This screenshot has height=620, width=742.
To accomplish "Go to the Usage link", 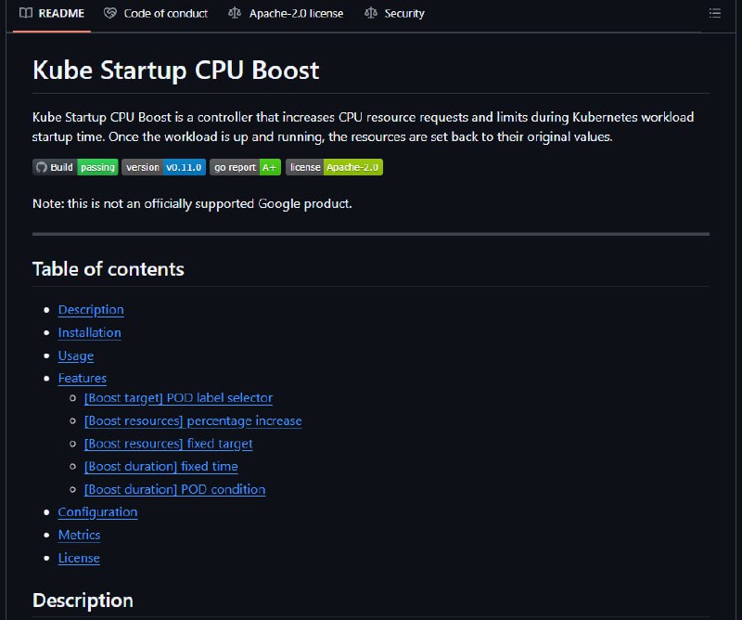I will [76, 355].
